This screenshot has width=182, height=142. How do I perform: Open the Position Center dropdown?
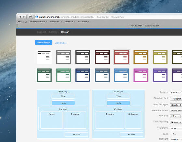176,92
